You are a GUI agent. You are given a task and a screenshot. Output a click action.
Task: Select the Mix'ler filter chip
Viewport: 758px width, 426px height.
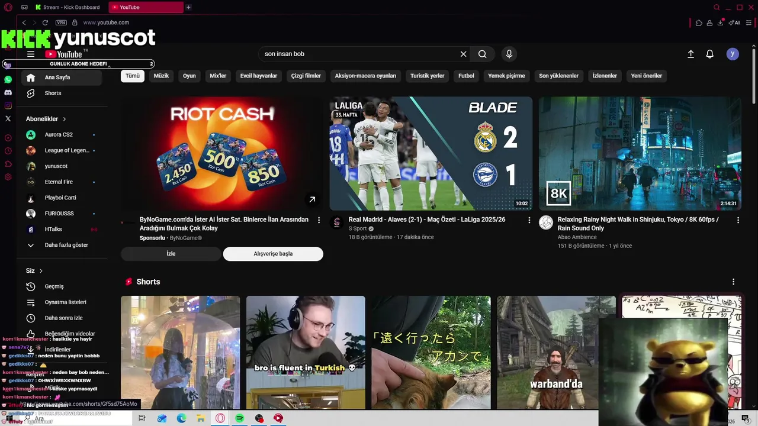tap(218, 76)
